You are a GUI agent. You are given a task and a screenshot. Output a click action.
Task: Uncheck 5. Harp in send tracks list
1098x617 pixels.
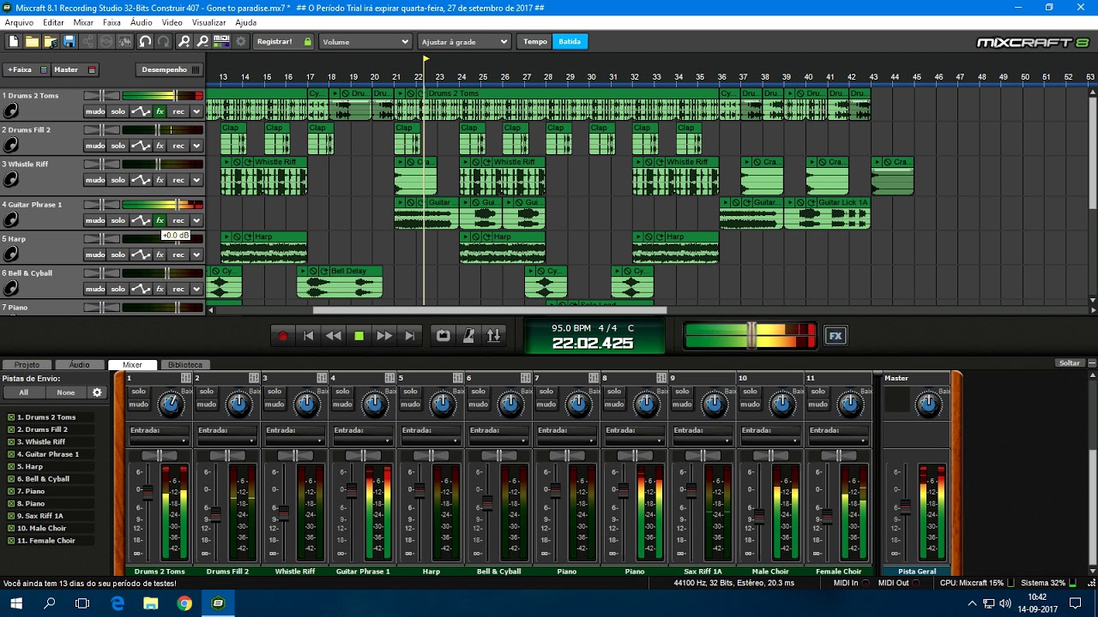[x=11, y=467]
